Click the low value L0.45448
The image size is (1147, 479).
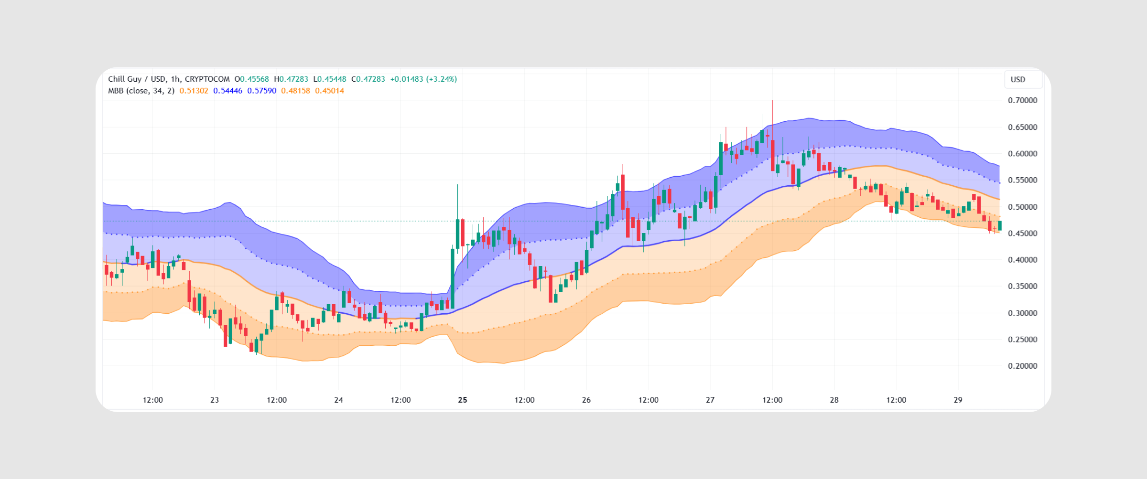[x=330, y=79]
